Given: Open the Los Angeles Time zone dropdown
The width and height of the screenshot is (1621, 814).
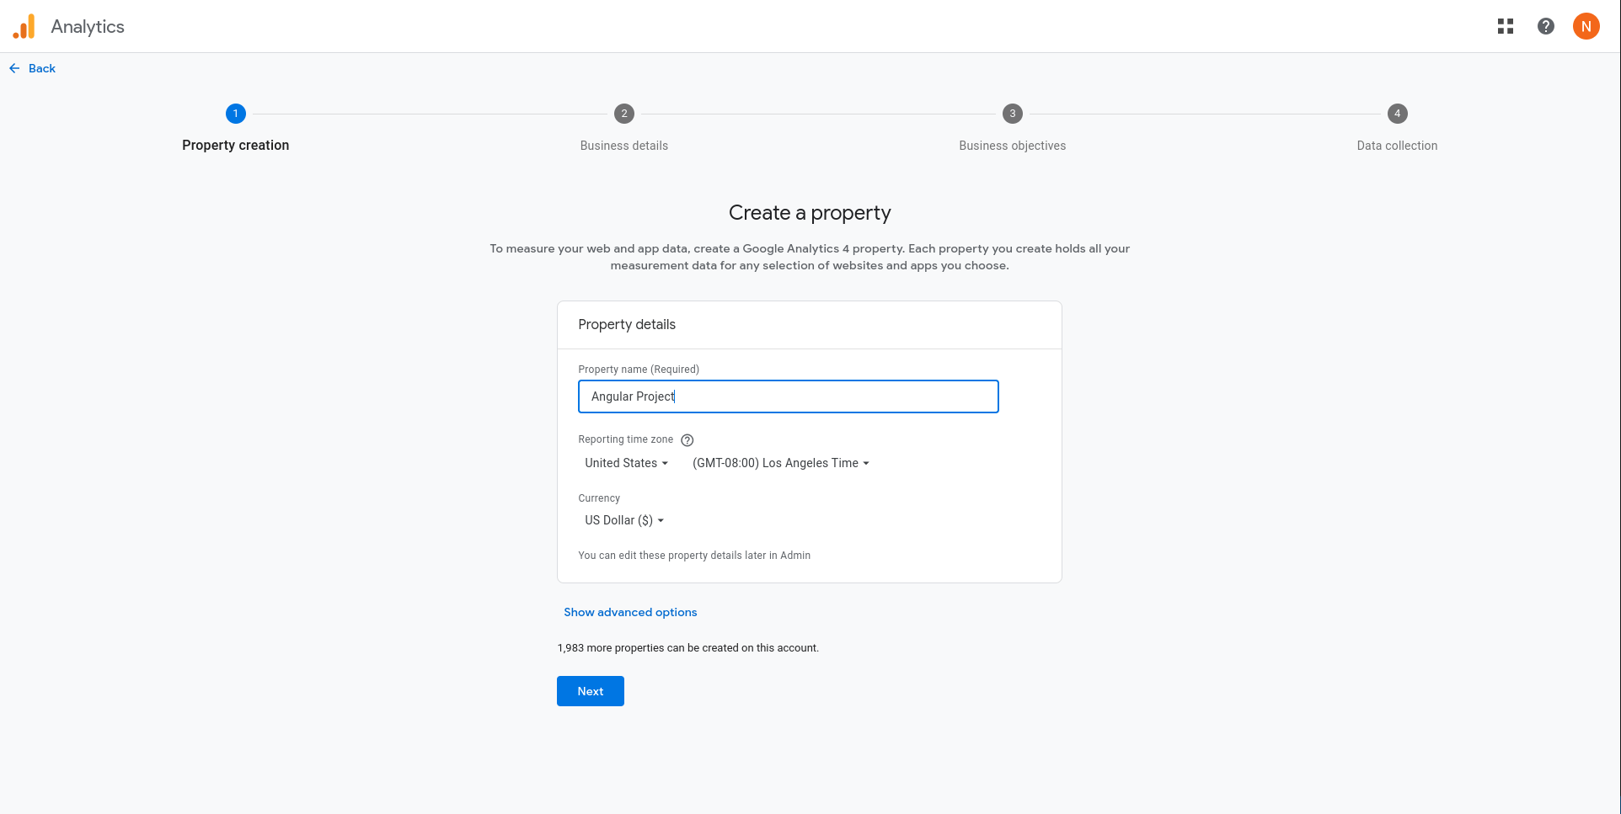Looking at the screenshot, I should coord(779,463).
